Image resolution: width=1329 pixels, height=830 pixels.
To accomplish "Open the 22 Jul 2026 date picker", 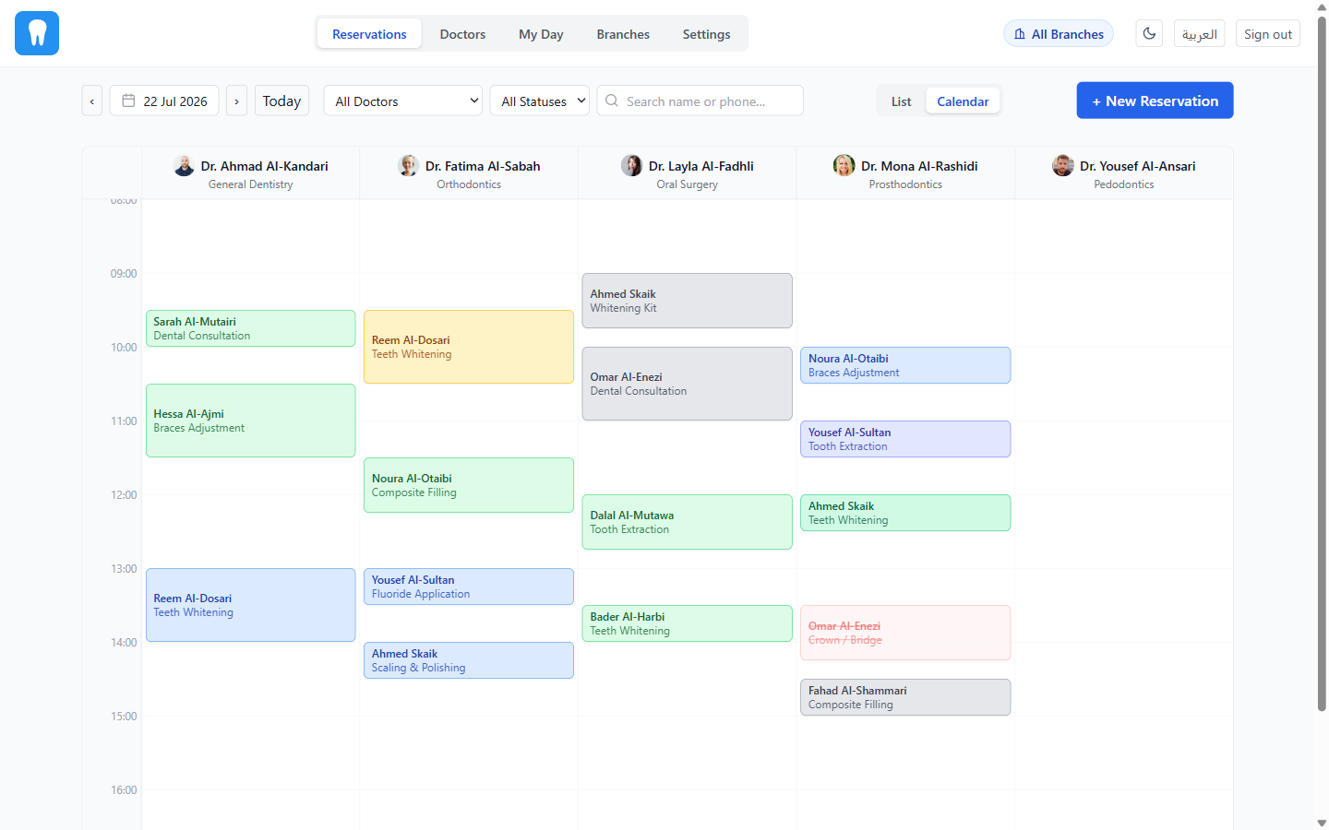I will click(x=164, y=101).
